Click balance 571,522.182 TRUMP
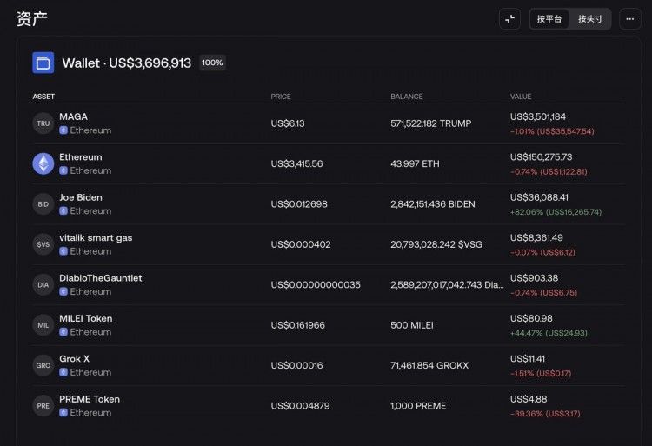 [x=431, y=123]
